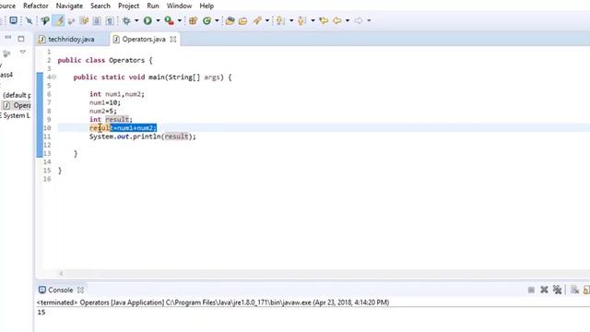Open the Coverage button dropdown arrow
590x332 pixels.
(x=179, y=20)
